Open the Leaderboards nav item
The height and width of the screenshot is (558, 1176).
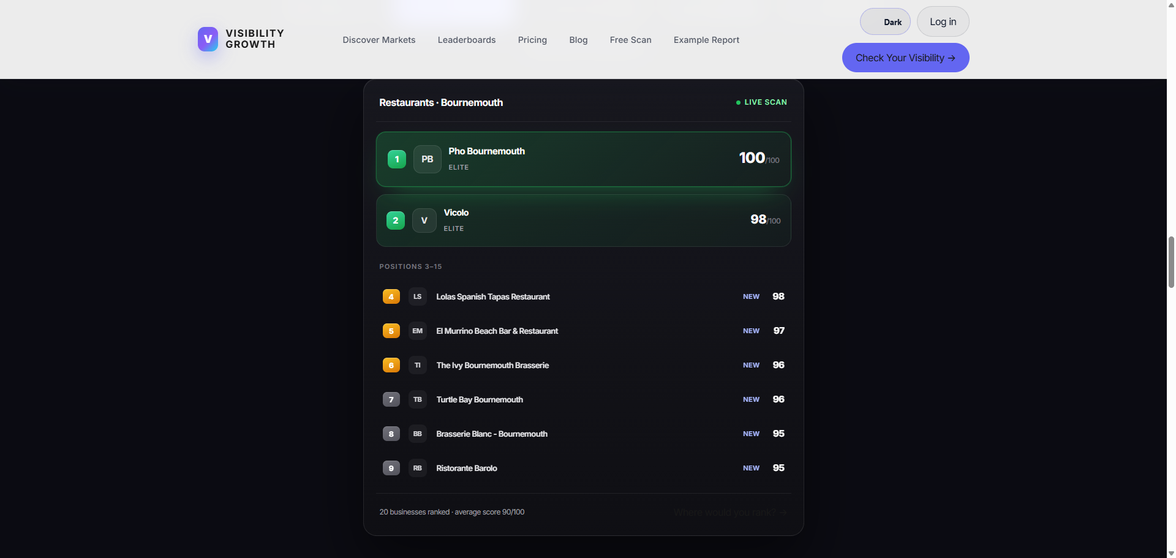coord(467,40)
